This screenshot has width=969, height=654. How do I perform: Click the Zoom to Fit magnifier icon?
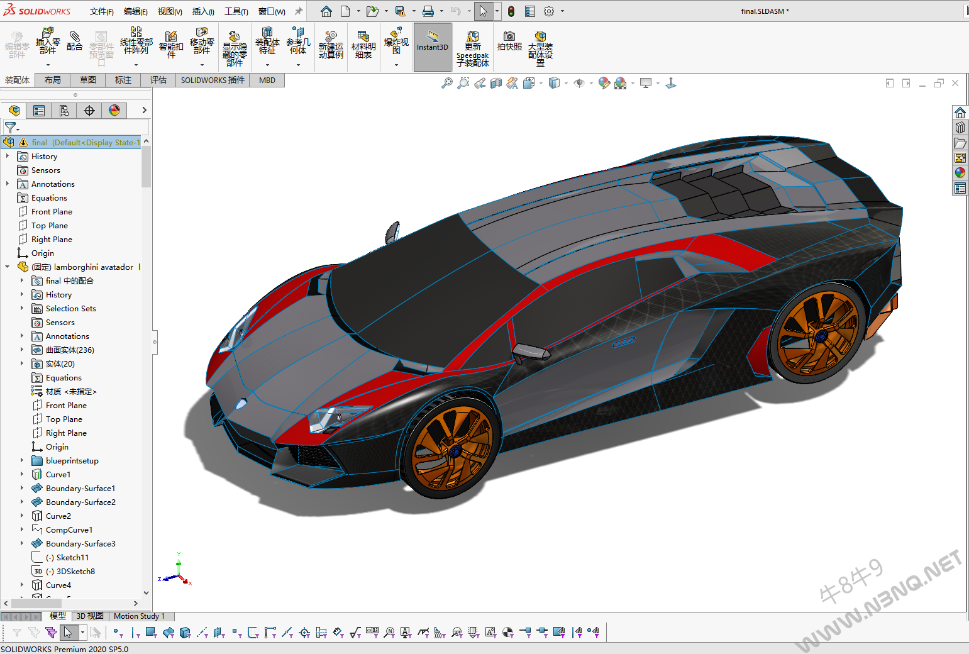[x=447, y=83]
